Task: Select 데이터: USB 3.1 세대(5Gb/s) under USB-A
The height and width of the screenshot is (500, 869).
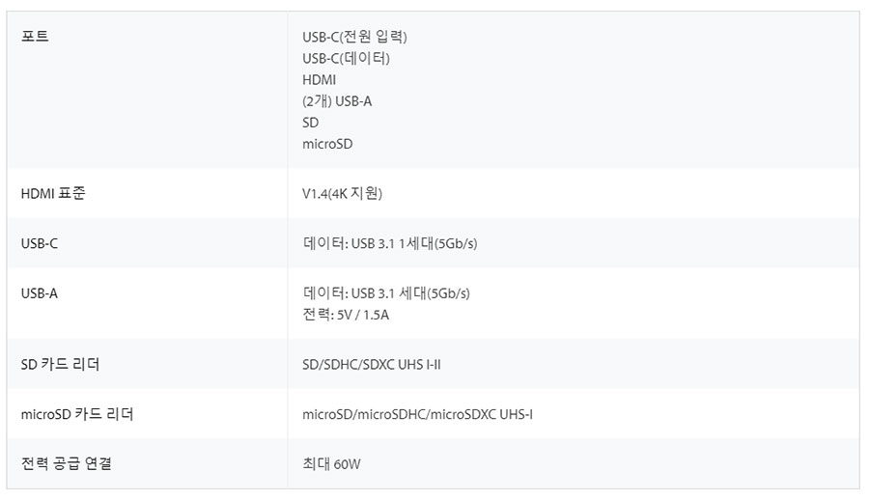Action: click(x=385, y=293)
